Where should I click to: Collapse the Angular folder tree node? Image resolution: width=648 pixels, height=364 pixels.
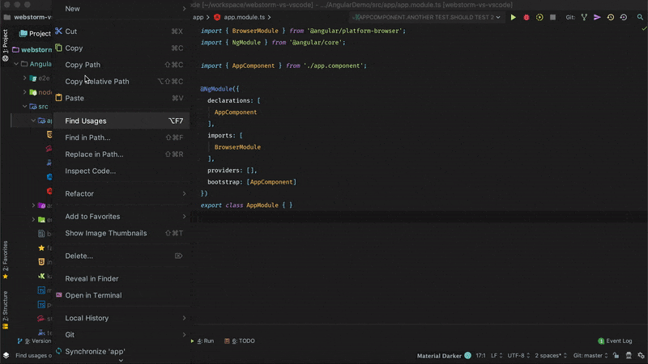pos(16,64)
